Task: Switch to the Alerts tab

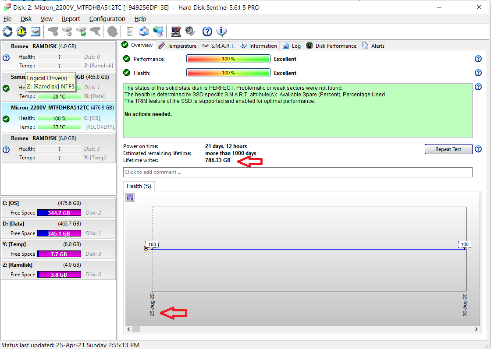Action: coord(373,46)
